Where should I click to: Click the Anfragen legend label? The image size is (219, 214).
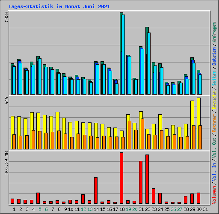coord(214,32)
